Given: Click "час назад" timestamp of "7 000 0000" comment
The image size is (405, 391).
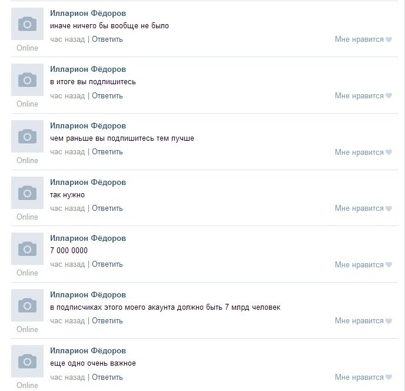Looking at the screenshot, I should 68,264.
